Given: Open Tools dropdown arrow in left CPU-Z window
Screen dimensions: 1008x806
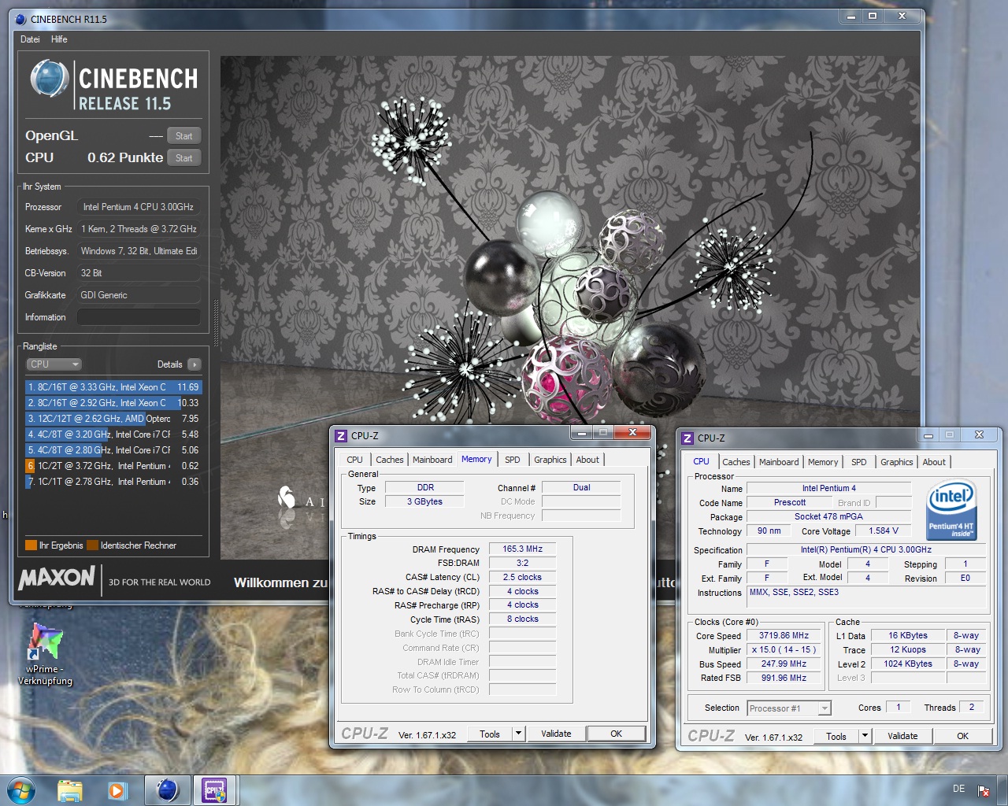Looking at the screenshot, I should (518, 734).
